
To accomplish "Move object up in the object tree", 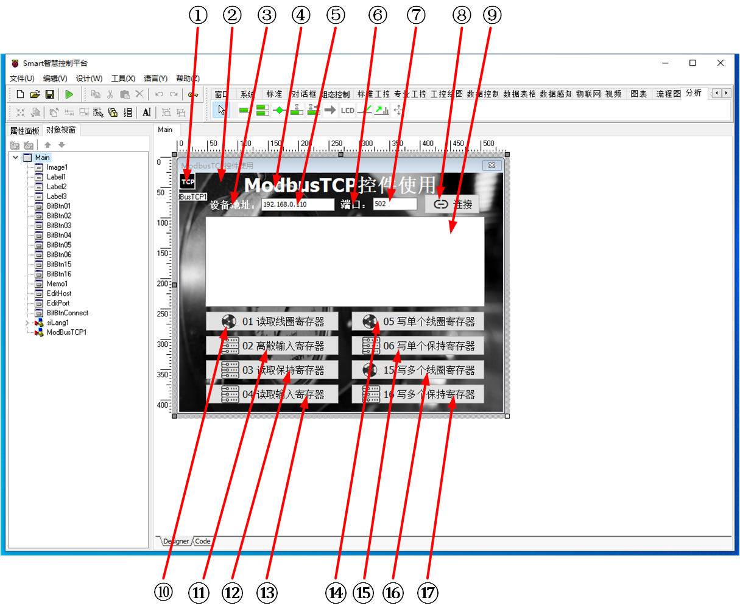I will coord(48,145).
